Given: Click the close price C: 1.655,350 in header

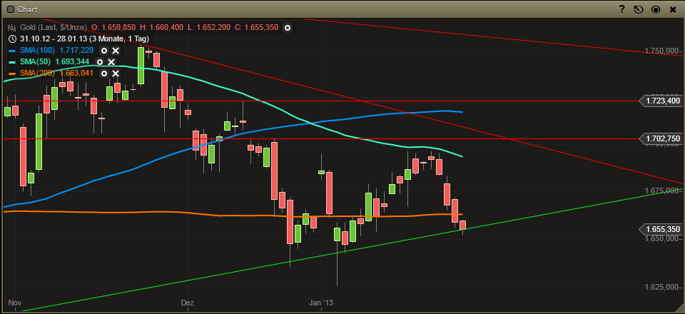Looking at the screenshot, I should 256,27.
